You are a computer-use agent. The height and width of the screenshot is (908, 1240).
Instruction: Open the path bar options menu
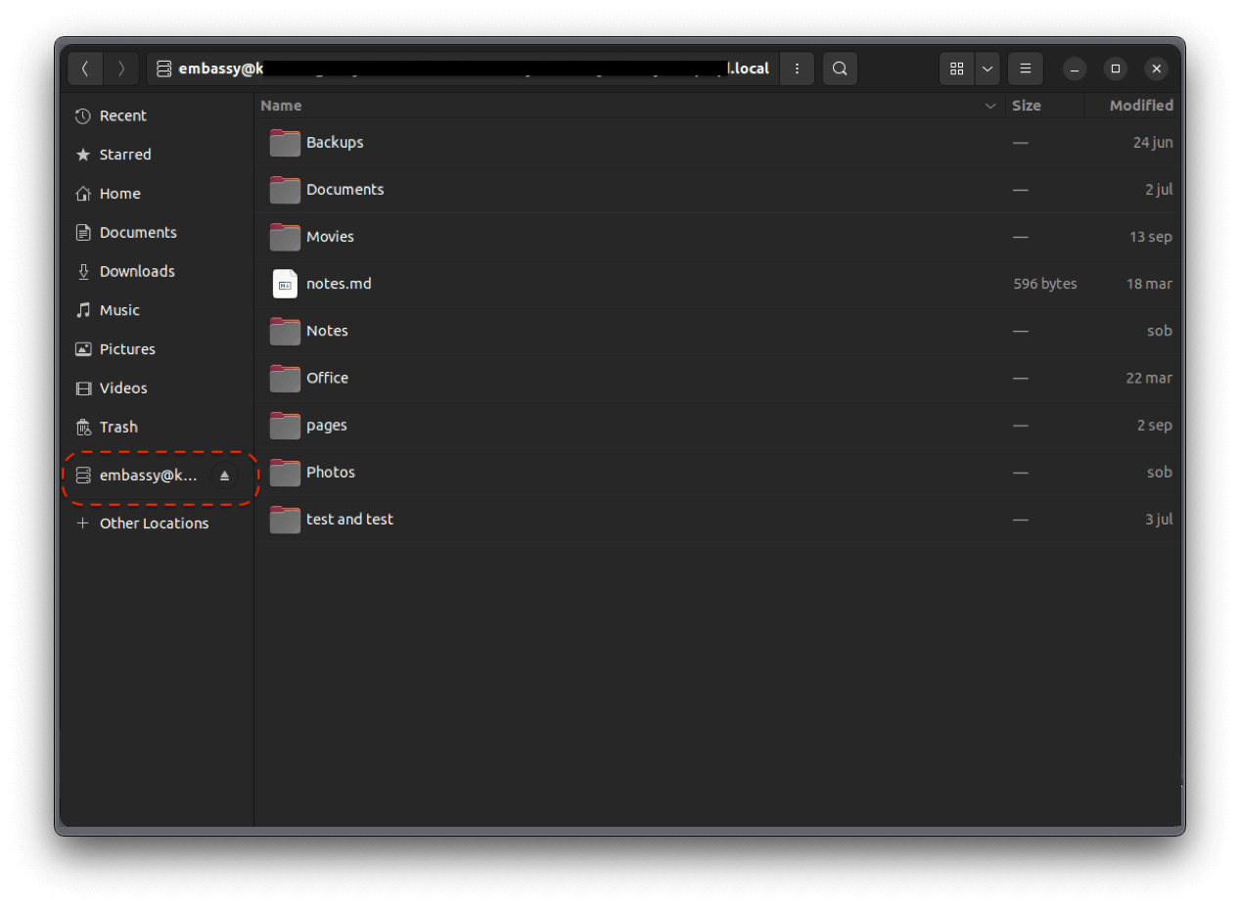(x=797, y=68)
